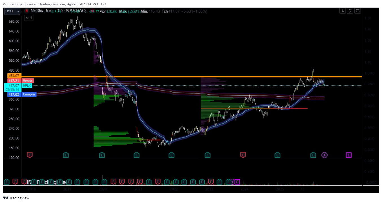Click the magenta E marker in the volume pane
Screen dimensions: 382x203
pos(237,182)
